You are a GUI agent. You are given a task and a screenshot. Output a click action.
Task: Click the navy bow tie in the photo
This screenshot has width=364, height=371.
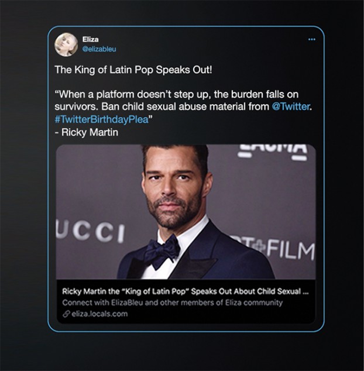click(162, 251)
